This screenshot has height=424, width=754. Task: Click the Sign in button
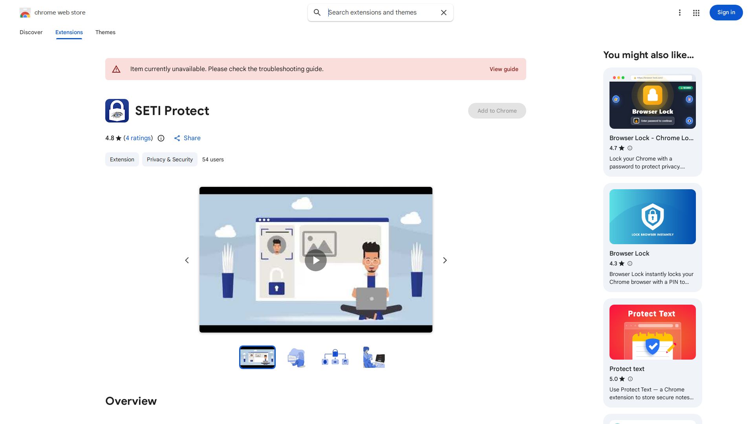tap(726, 13)
